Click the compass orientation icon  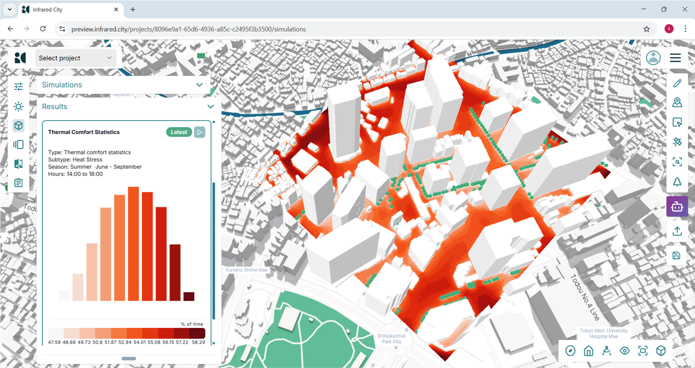click(x=570, y=351)
